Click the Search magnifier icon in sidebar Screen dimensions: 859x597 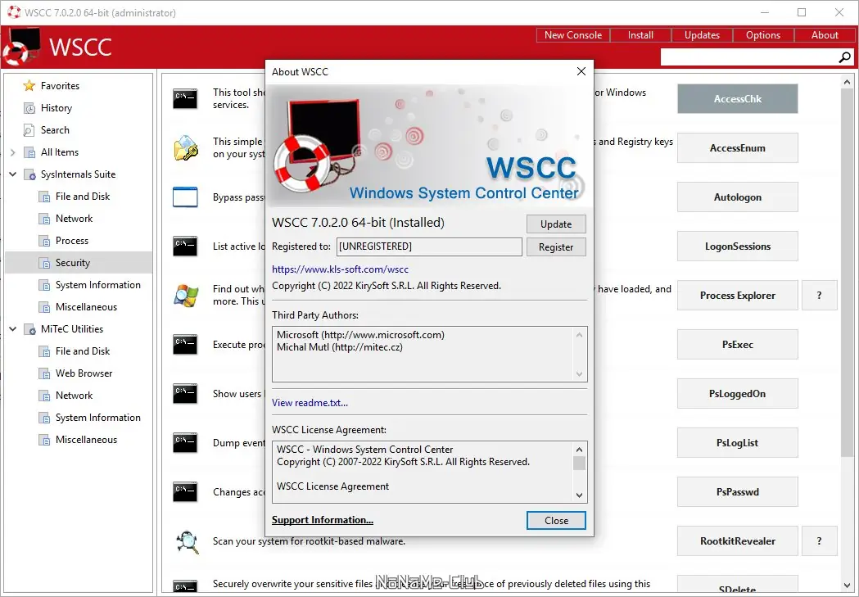[29, 130]
